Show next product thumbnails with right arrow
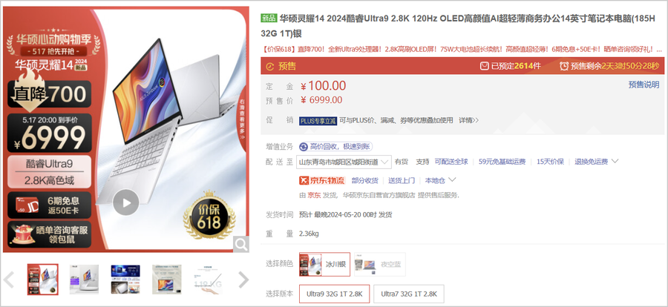The image size is (668, 307). tap(243, 280)
